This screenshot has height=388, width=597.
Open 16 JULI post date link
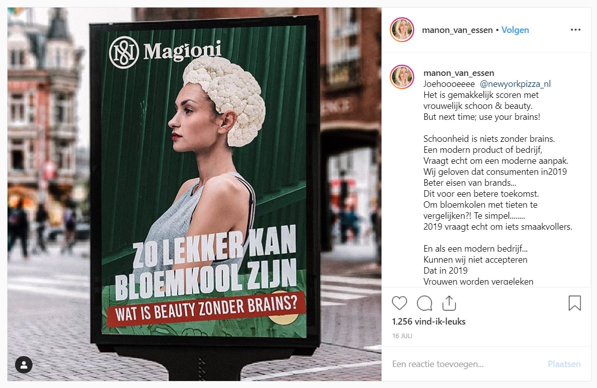click(x=402, y=336)
